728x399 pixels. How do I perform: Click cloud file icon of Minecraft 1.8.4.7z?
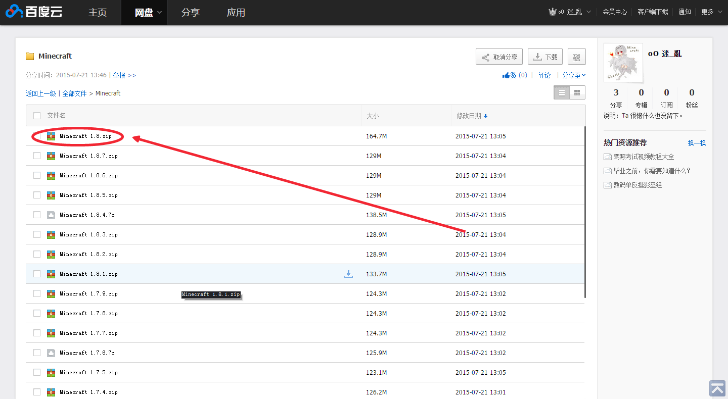[x=51, y=215]
